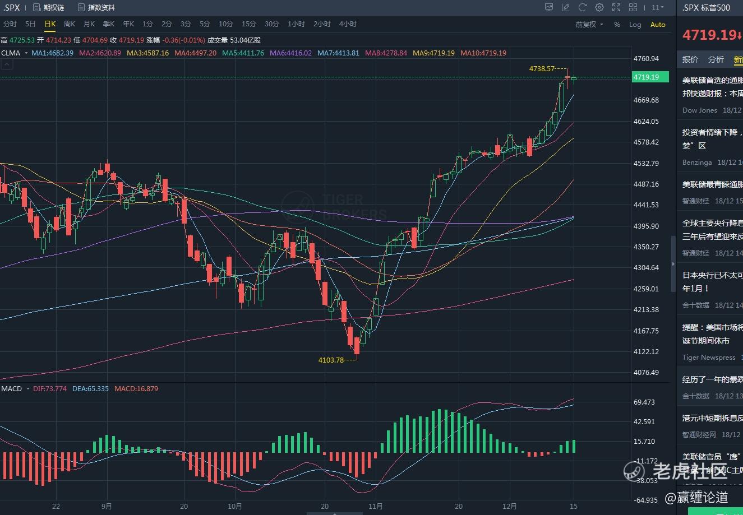
Task: Open news headline 经历了一年的暴跌
Action: click(x=713, y=379)
